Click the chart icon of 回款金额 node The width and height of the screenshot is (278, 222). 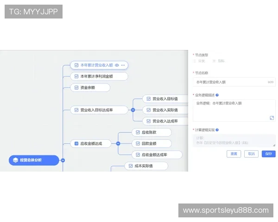tap(138, 143)
